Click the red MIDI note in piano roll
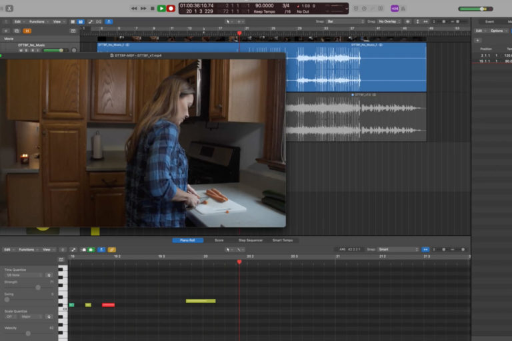The image size is (512, 341). [108, 305]
